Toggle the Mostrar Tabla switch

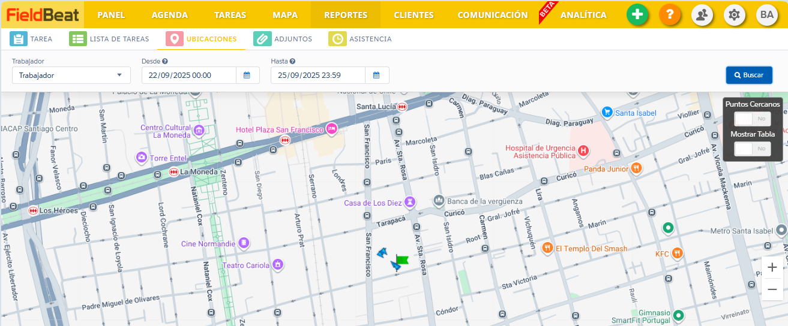coord(753,149)
